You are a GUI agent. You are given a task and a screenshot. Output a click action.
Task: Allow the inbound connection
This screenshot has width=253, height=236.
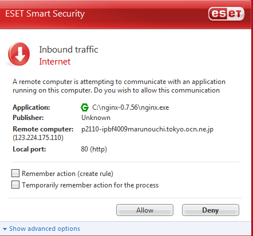pos(145,210)
